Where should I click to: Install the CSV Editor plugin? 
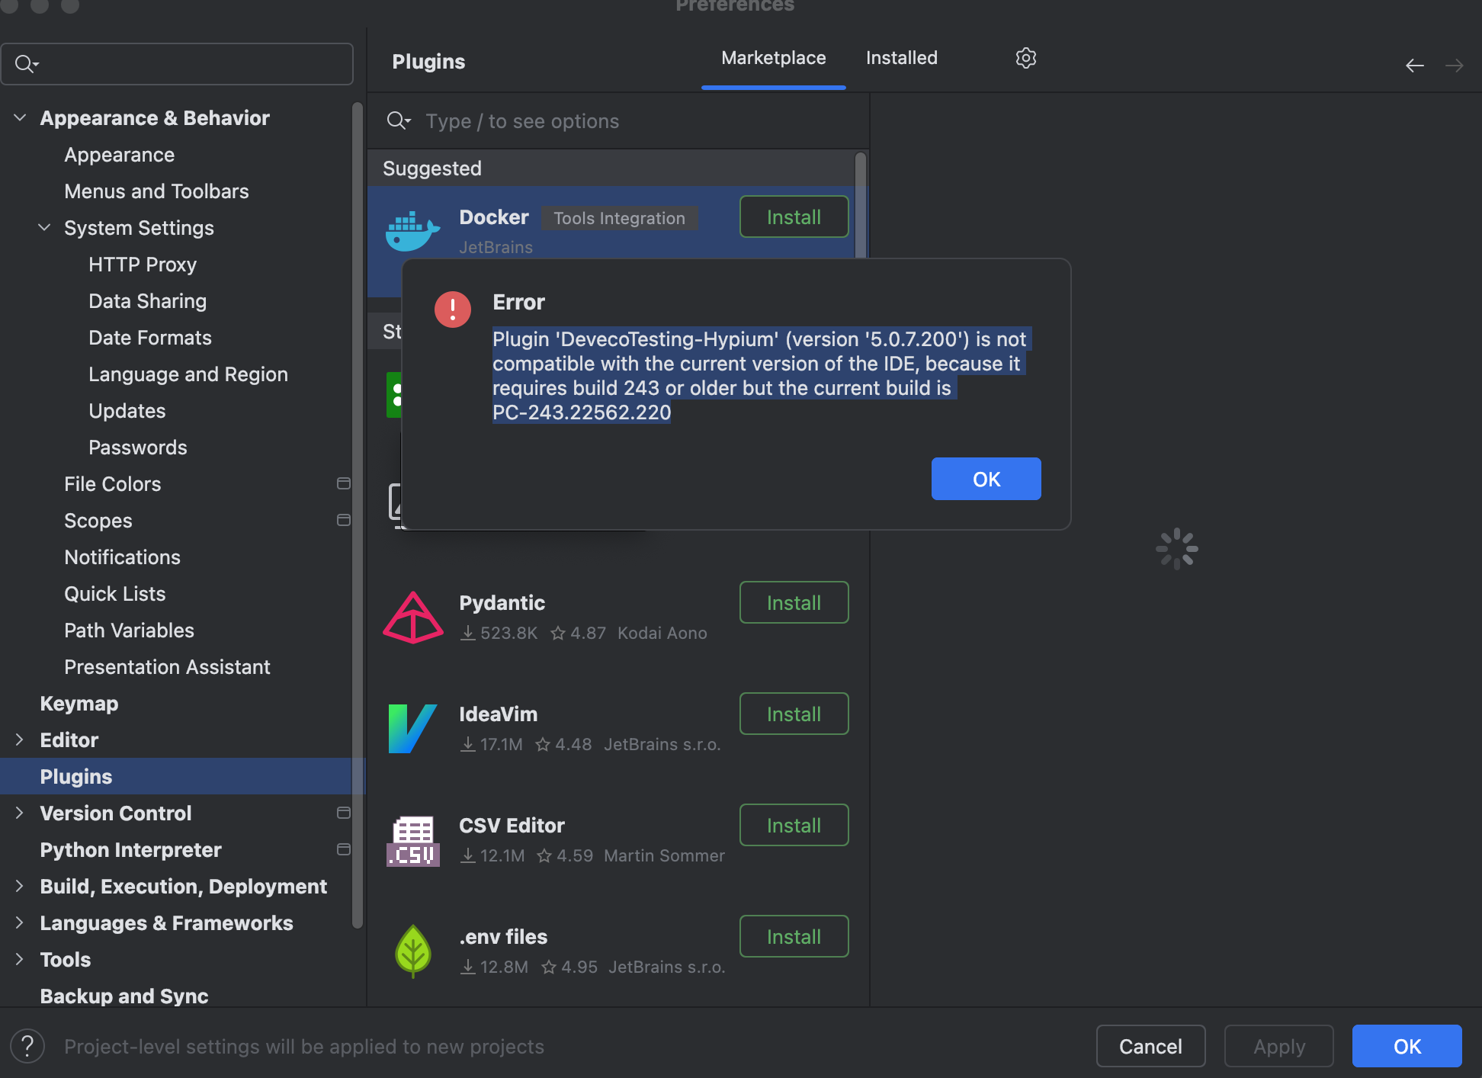point(794,825)
